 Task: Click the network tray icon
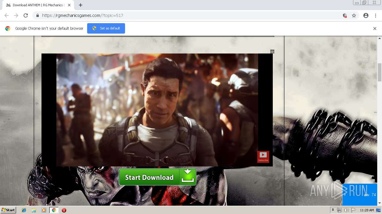[x=339, y=210]
